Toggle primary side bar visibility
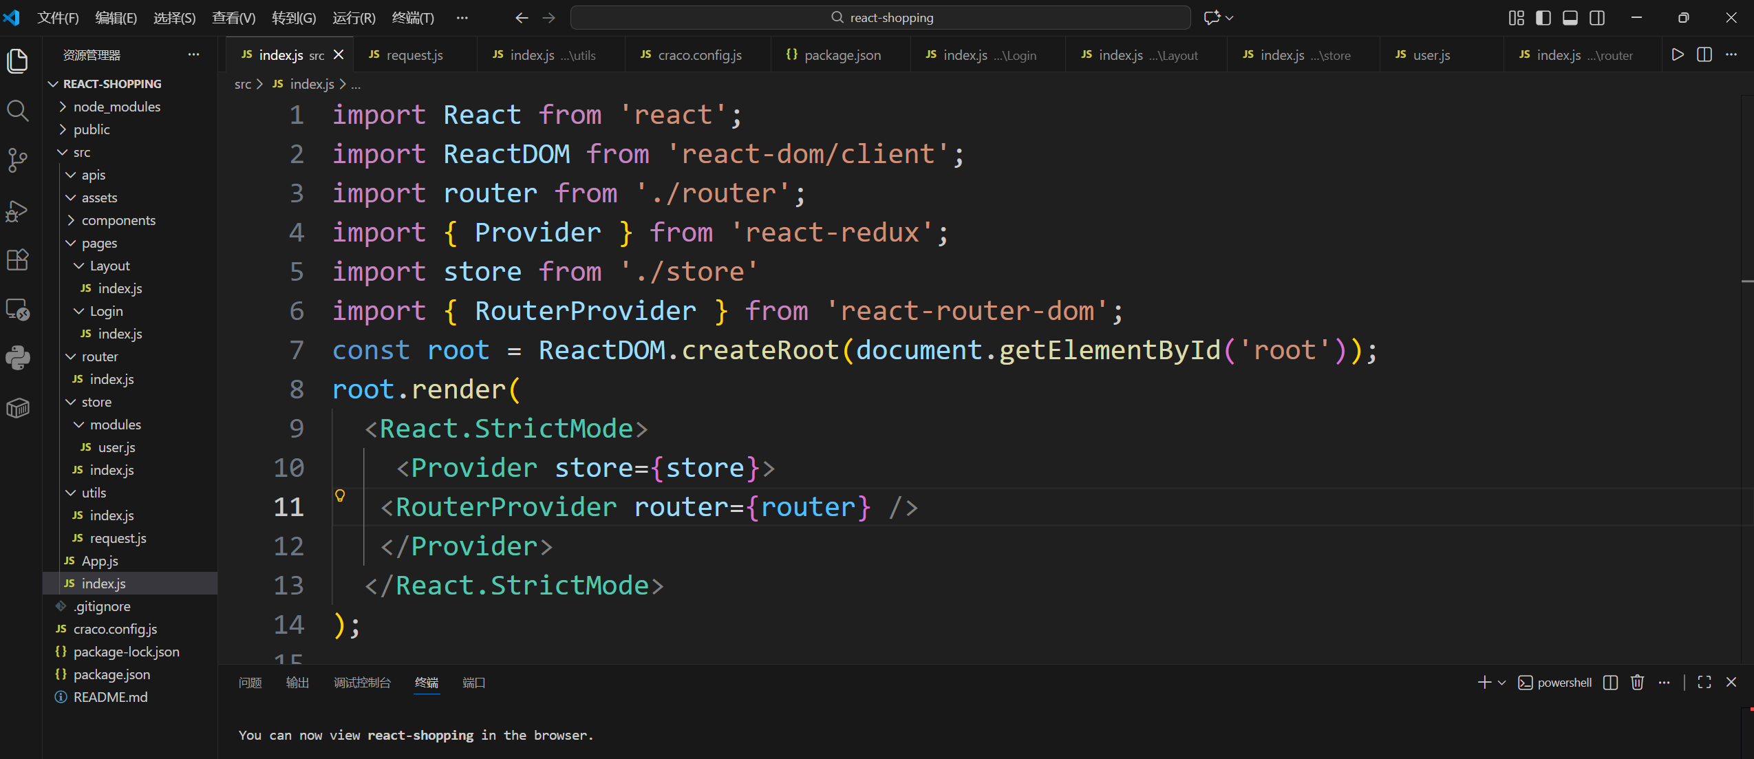The image size is (1754, 759). coord(1543,18)
